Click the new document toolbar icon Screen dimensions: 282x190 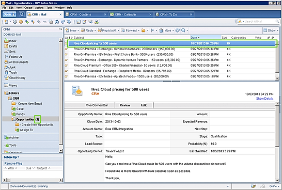[x=6, y=22]
